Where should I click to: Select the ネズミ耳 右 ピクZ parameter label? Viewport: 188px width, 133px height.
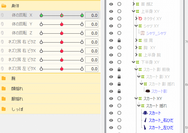coord(22,42)
